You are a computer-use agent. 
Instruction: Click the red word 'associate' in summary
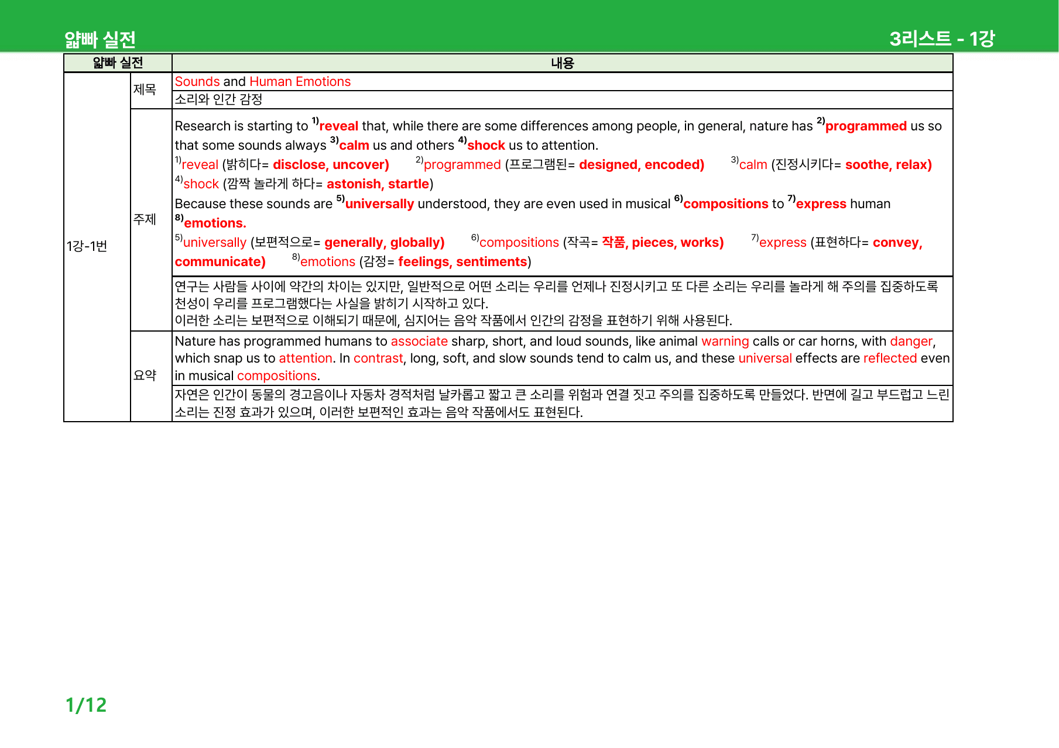pos(419,342)
